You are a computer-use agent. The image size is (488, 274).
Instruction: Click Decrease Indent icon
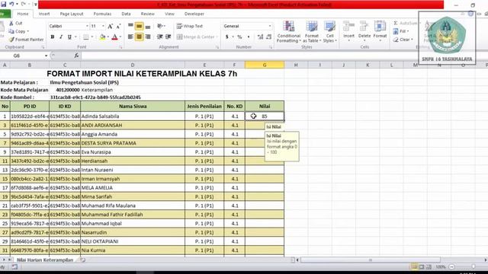pos(159,37)
